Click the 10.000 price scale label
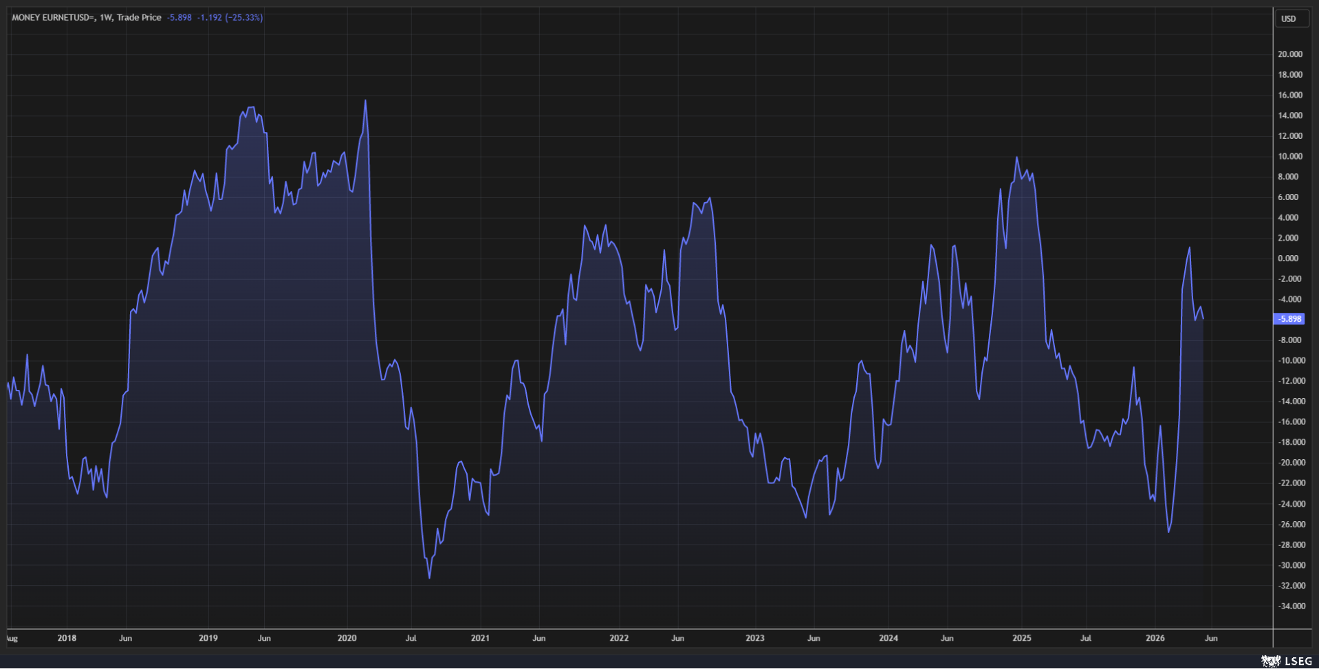The height and width of the screenshot is (669, 1319). pyautogui.click(x=1290, y=156)
